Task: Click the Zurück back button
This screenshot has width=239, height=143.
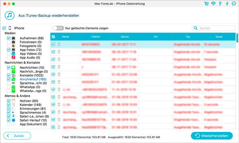Action: tap(17, 136)
